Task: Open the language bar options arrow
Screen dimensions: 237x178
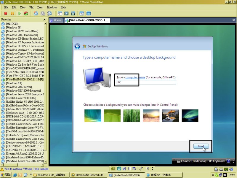Action: click(x=153, y=169)
